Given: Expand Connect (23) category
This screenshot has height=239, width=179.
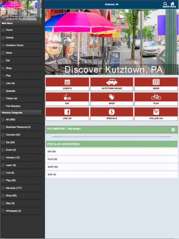Looking at the screenshot, I should click(x=21, y=135).
